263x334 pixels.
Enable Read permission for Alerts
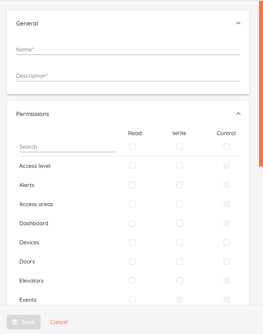click(132, 185)
